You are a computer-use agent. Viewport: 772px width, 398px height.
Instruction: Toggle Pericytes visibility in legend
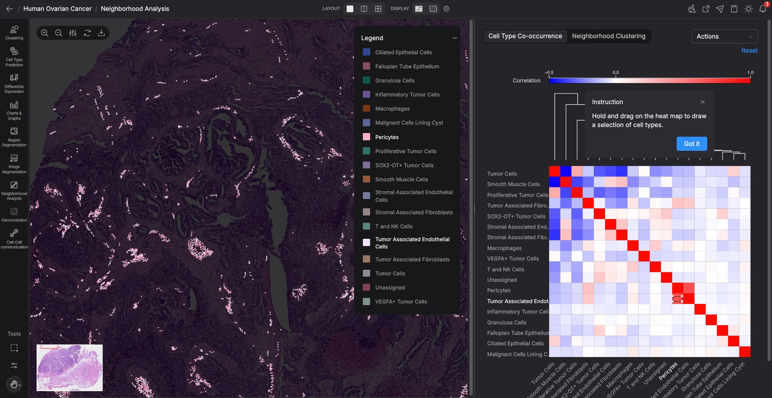[x=387, y=137]
